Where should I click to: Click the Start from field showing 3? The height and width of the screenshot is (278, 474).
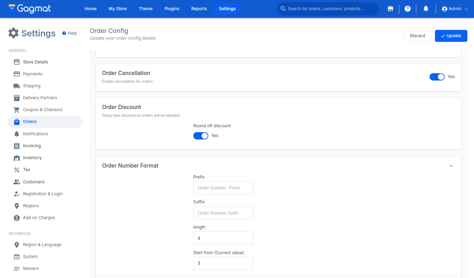[223, 263]
